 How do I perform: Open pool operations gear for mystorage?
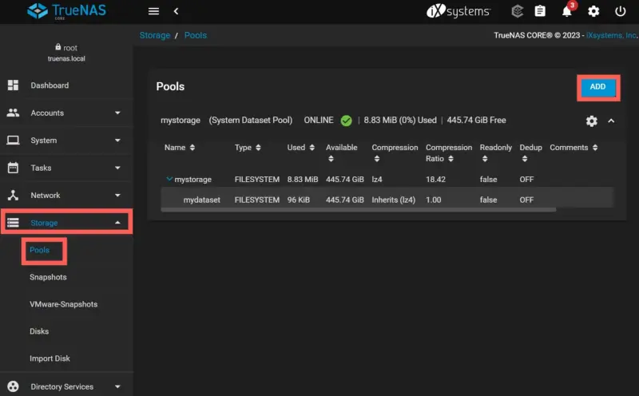(592, 121)
